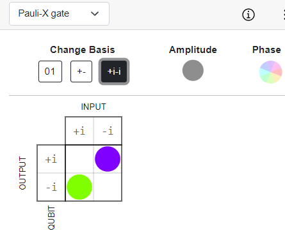Screen dimensions: 285x233
Task: Click the gray Amplitude circle icon
Action: [x=193, y=70]
